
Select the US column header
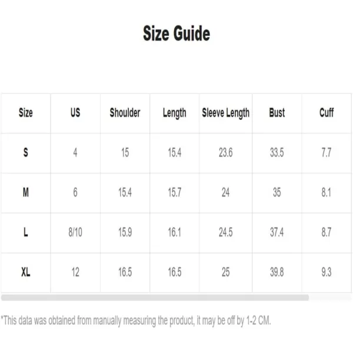(x=75, y=112)
